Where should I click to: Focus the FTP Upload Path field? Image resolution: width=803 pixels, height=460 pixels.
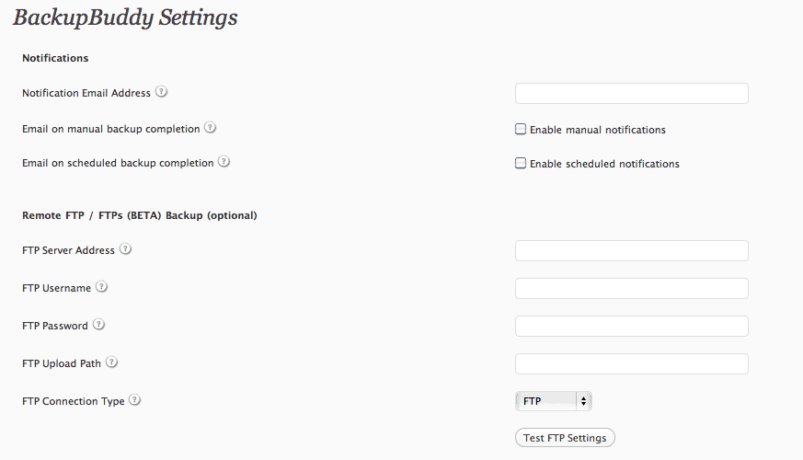[x=631, y=363]
